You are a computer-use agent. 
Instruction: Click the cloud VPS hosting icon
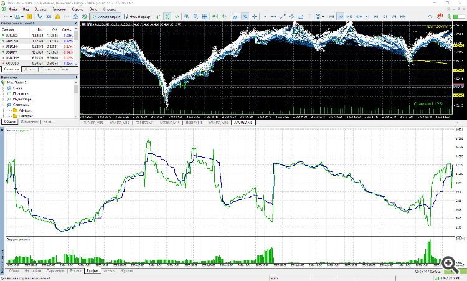click(75, 17)
